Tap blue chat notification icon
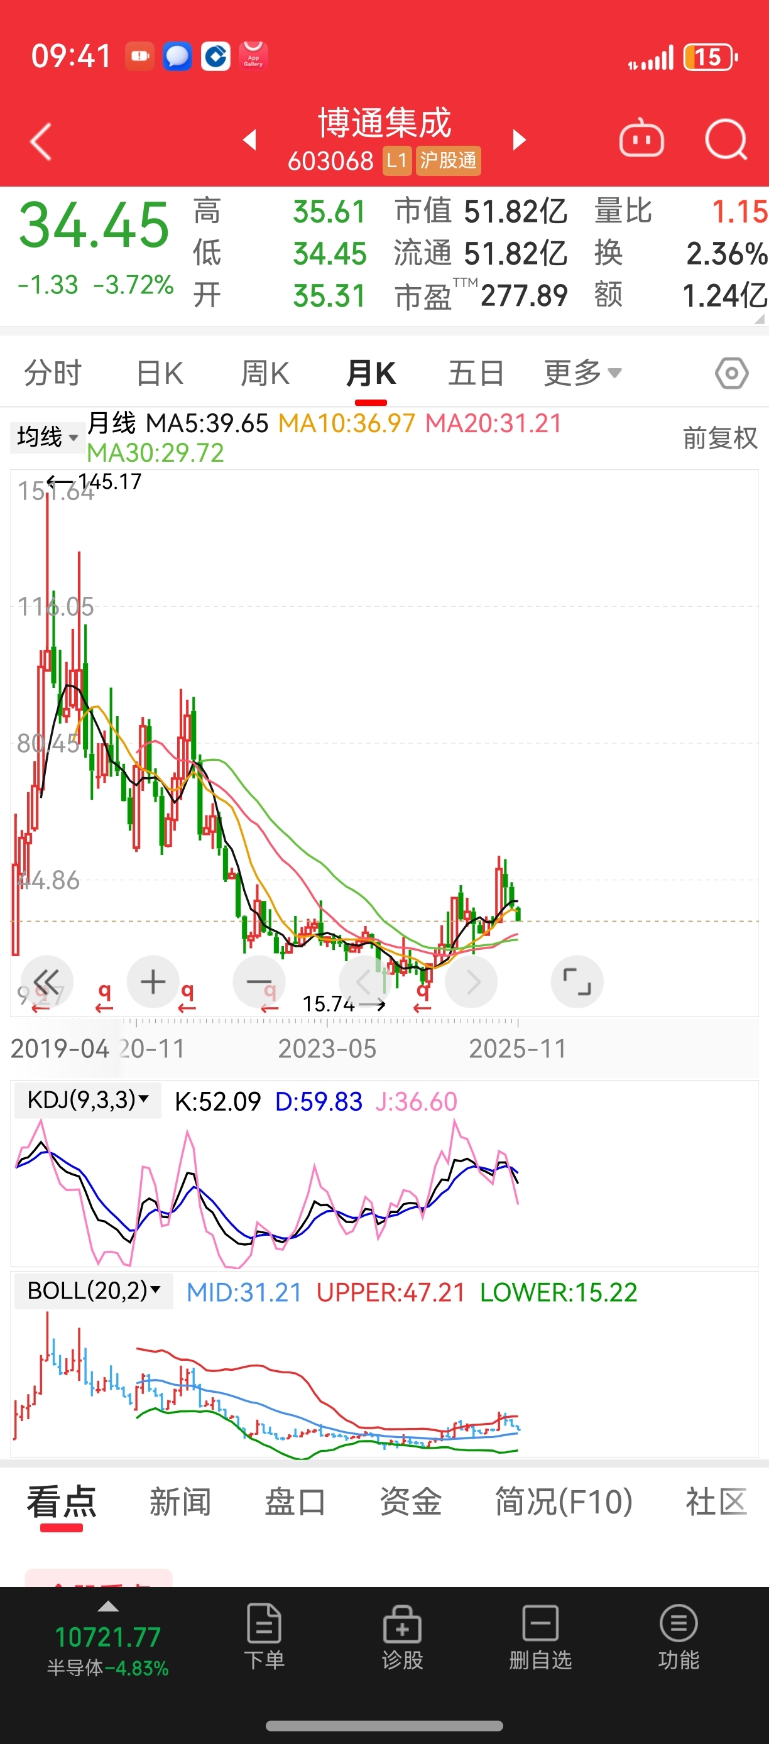This screenshot has width=769, height=1744. coord(177,56)
